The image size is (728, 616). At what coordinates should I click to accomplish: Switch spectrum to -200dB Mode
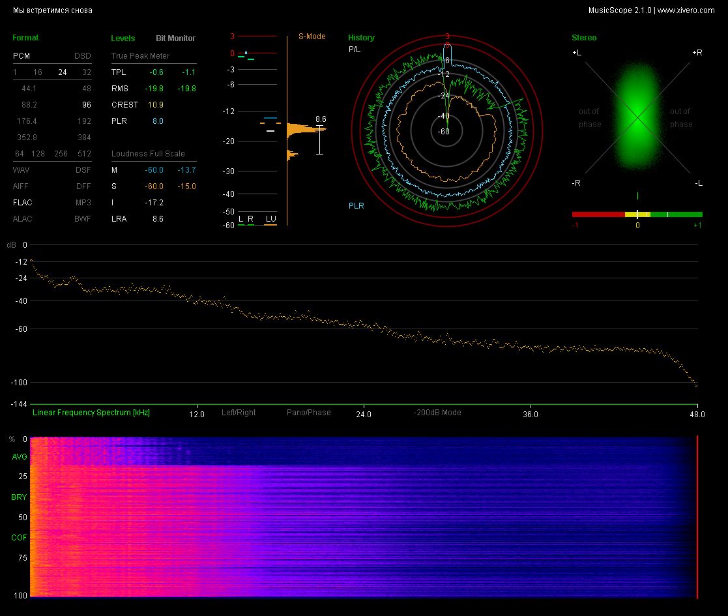[437, 413]
